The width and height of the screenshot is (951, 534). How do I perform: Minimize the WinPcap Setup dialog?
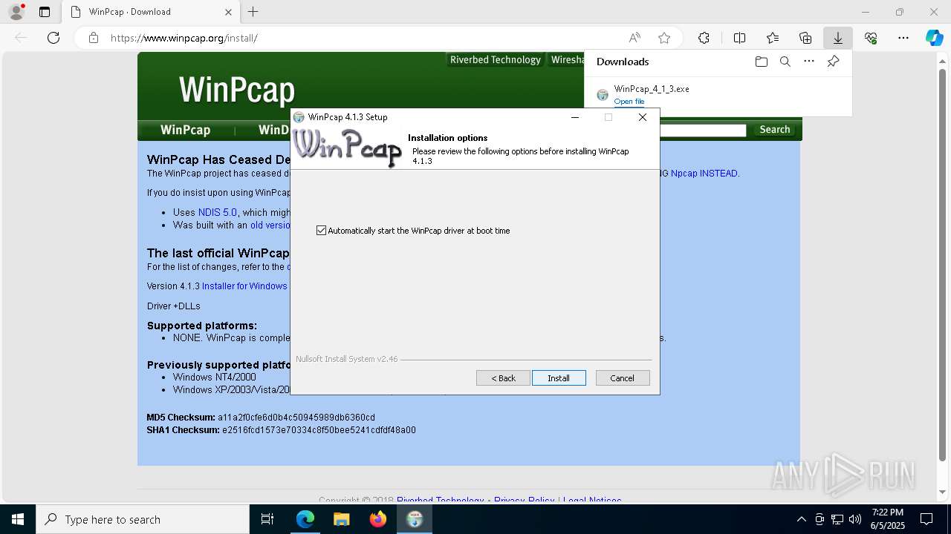pos(575,117)
